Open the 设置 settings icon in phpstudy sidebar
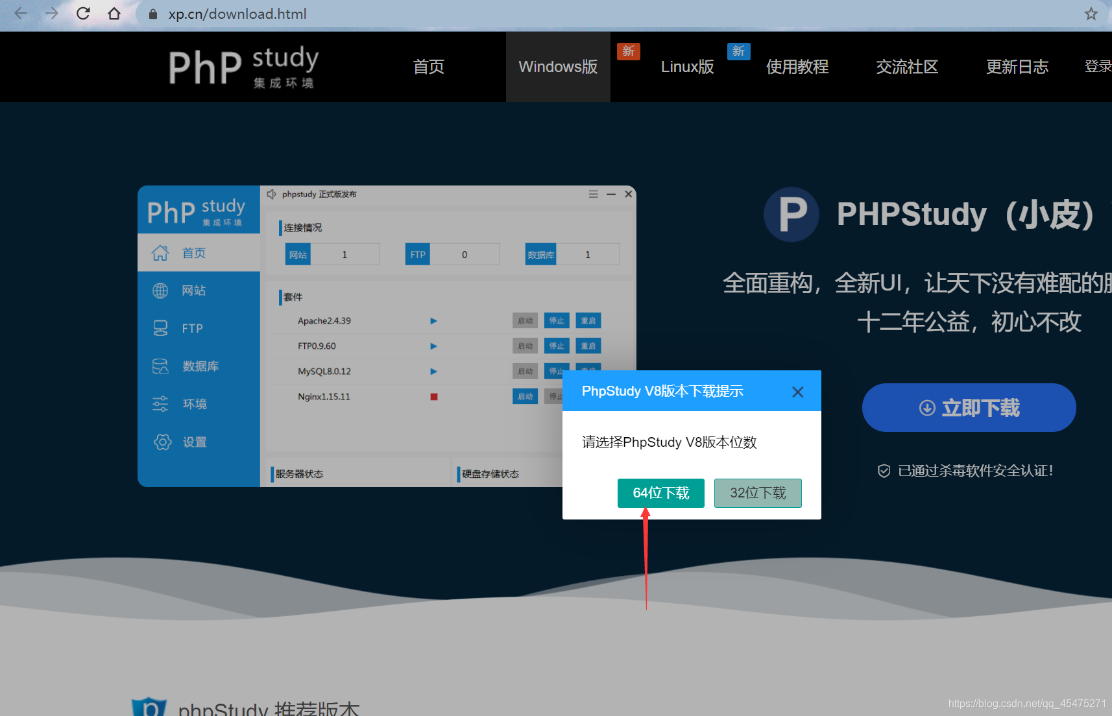Image resolution: width=1112 pixels, height=716 pixels. (x=161, y=442)
